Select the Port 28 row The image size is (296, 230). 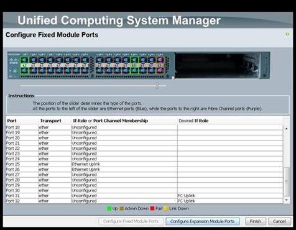click(144, 180)
